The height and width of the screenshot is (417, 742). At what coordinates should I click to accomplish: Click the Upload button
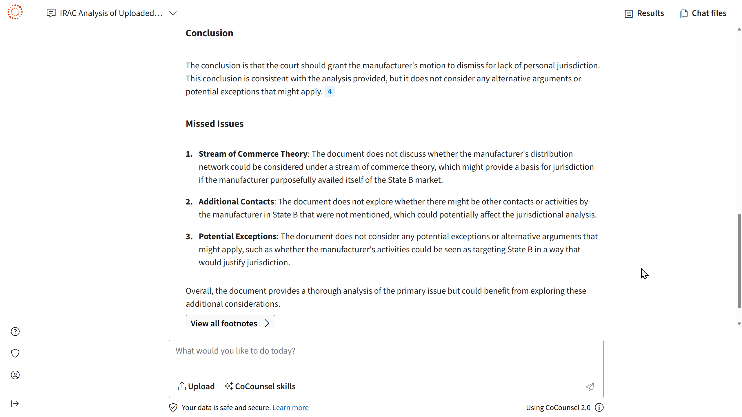(x=196, y=386)
